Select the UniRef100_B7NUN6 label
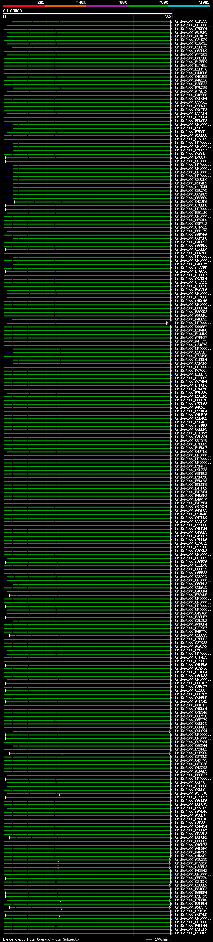This screenshot has width=213, height=942. pyautogui.click(x=191, y=385)
